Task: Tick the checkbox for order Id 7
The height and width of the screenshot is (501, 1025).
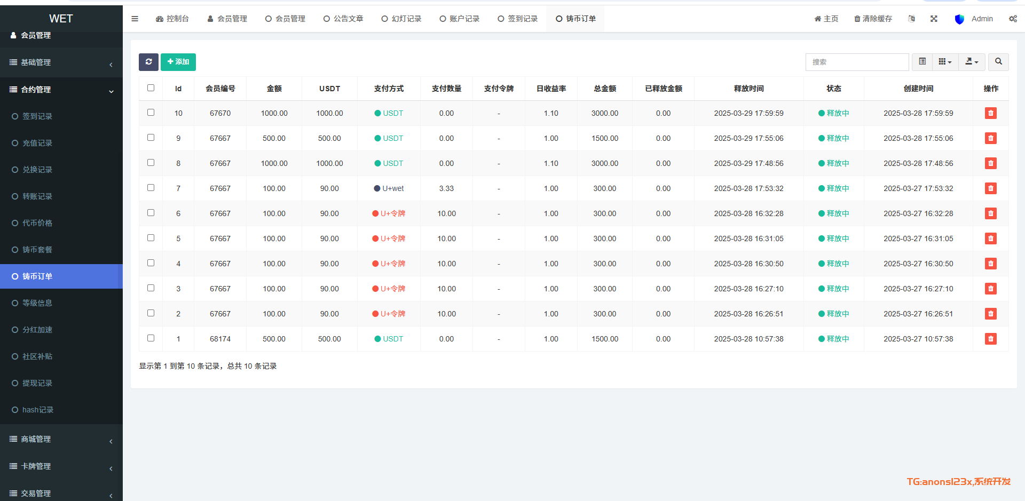Action: (151, 188)
